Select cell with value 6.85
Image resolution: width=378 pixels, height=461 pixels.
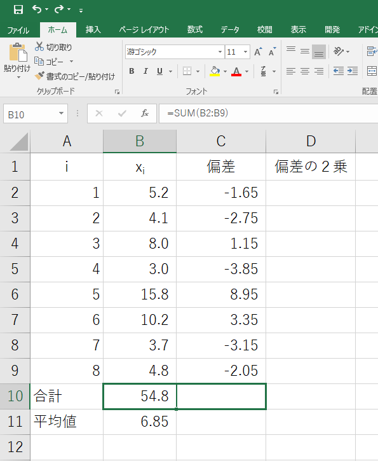click(140, 422)
